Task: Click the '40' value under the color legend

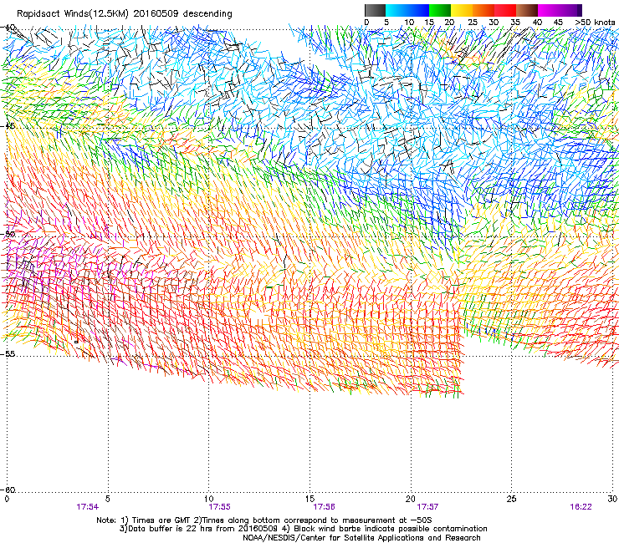Action: point(537,23)
